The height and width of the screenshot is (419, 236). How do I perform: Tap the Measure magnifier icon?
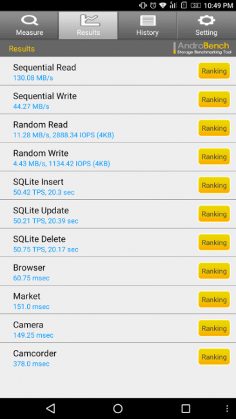30,21
